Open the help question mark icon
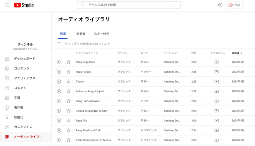Viewport: 255px width, 146px height. (220, 5)
